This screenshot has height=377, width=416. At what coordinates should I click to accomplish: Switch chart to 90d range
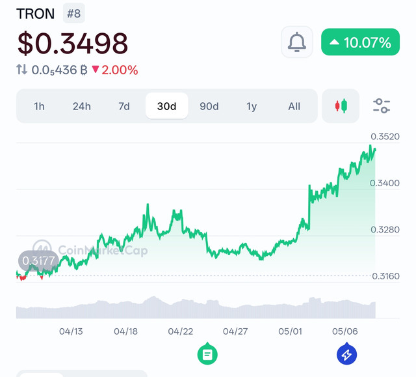[209, 106]
